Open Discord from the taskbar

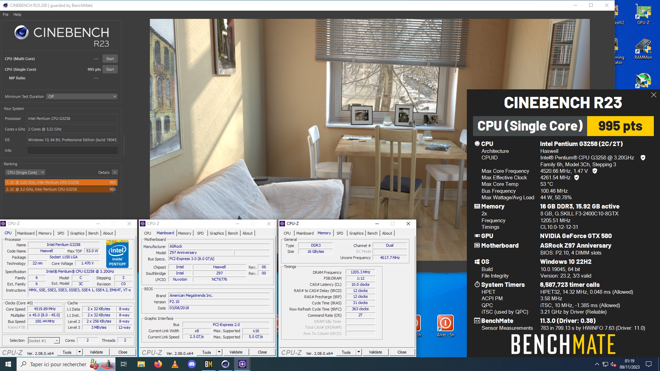click(x=191, y=364)
